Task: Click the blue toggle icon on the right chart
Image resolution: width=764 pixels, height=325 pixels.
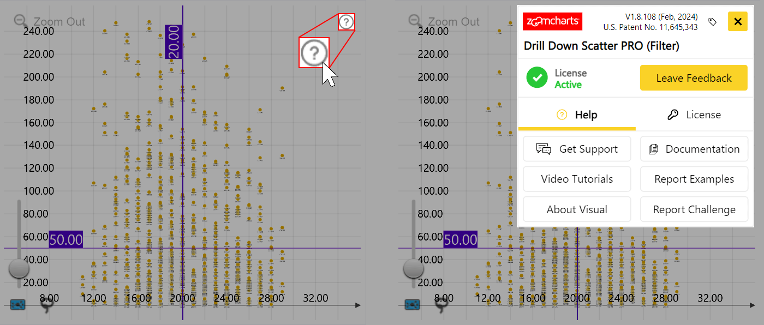Action: [411, 305]
